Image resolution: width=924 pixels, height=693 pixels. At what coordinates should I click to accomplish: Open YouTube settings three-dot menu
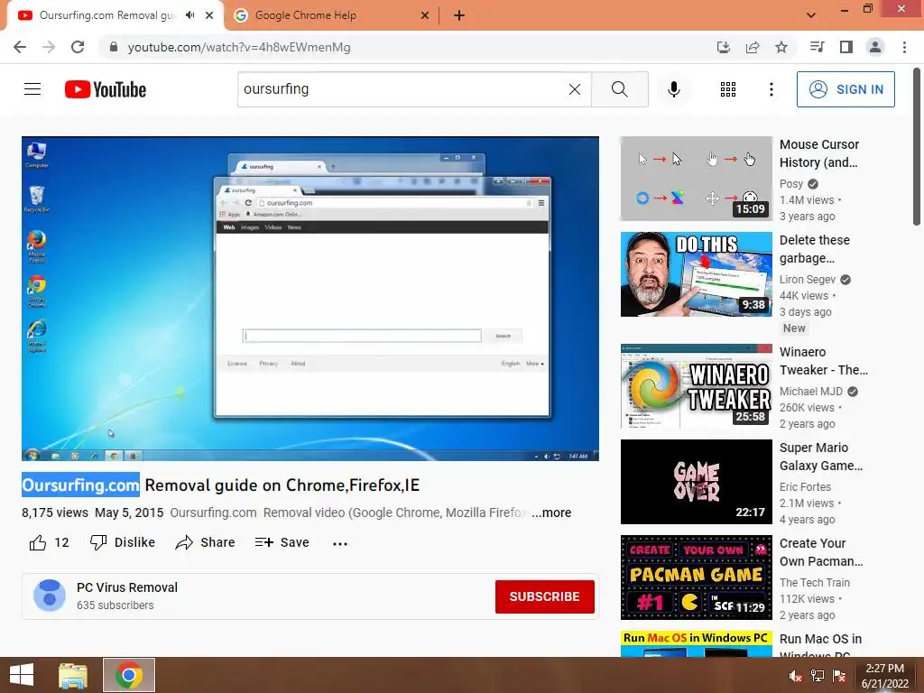[771, 89]
